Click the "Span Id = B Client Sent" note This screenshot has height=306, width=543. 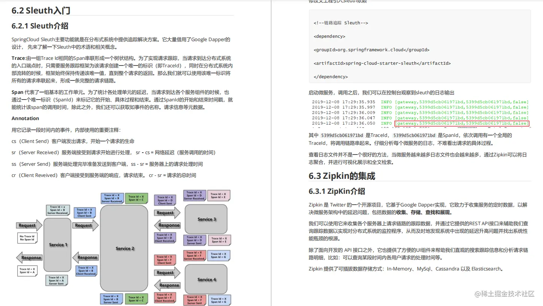tap(85, 213)
